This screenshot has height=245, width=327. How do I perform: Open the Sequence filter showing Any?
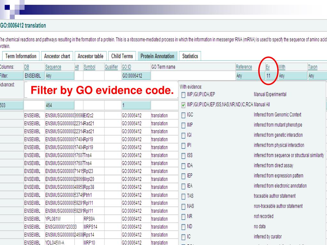pos(60,76)
